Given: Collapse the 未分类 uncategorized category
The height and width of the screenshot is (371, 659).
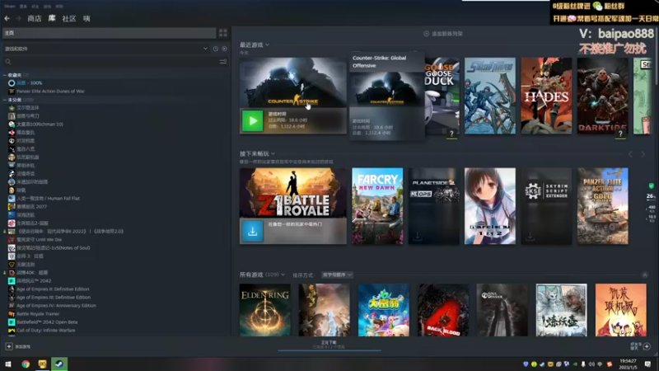Looking at the screenshot, I should 5,100.
